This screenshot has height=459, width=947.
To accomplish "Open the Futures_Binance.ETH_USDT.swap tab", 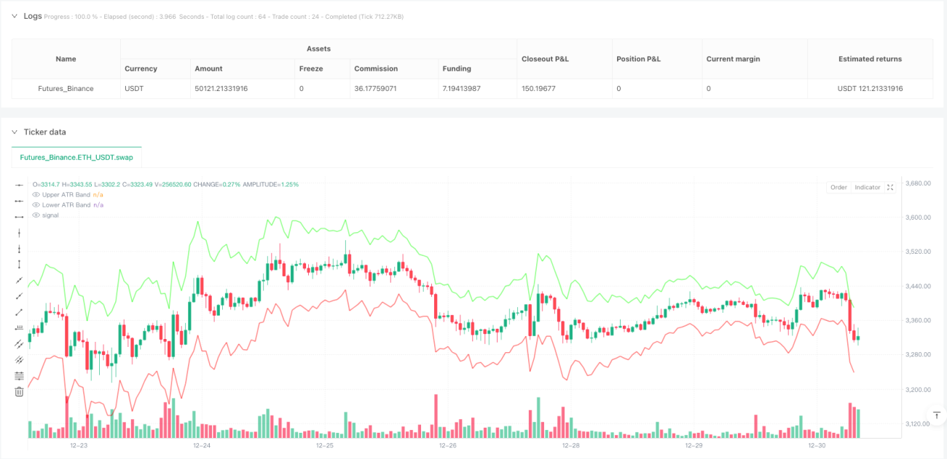I will [76, 156].
